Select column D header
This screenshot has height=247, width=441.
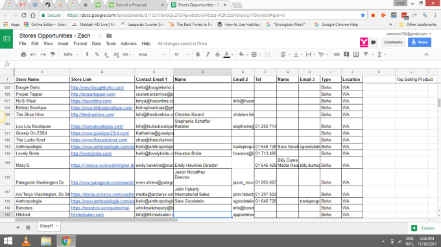[202, 72]
